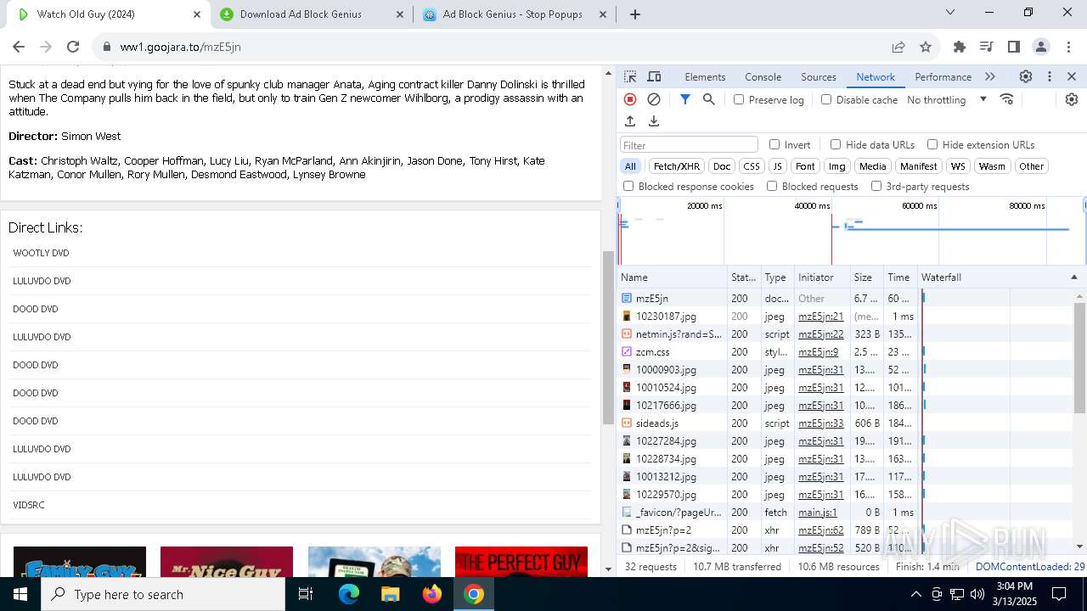
Task: Switch to the Elements tab
Action: [x=705, y=76]
